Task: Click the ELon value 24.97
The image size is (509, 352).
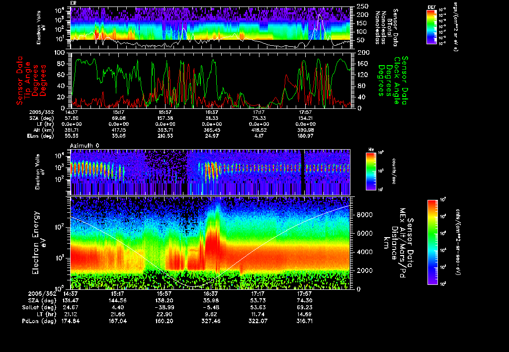Action: 212,136
